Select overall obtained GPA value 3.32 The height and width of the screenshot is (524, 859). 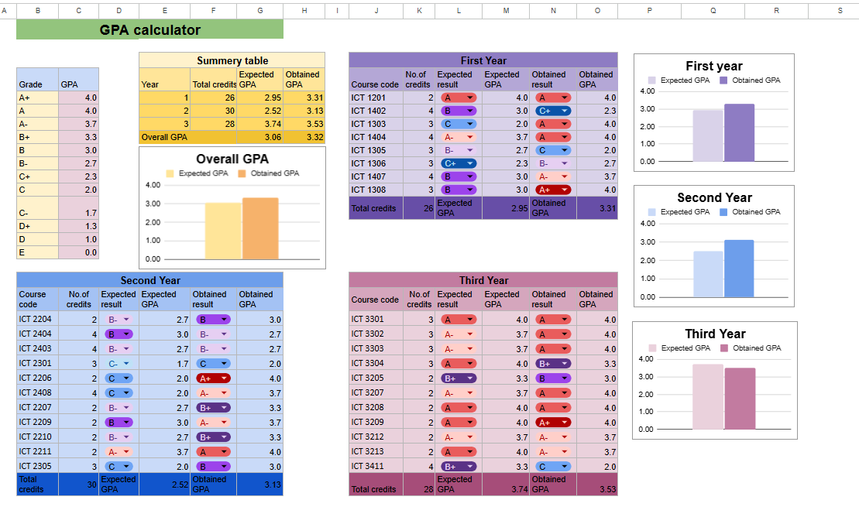click(x=304, y=138)
